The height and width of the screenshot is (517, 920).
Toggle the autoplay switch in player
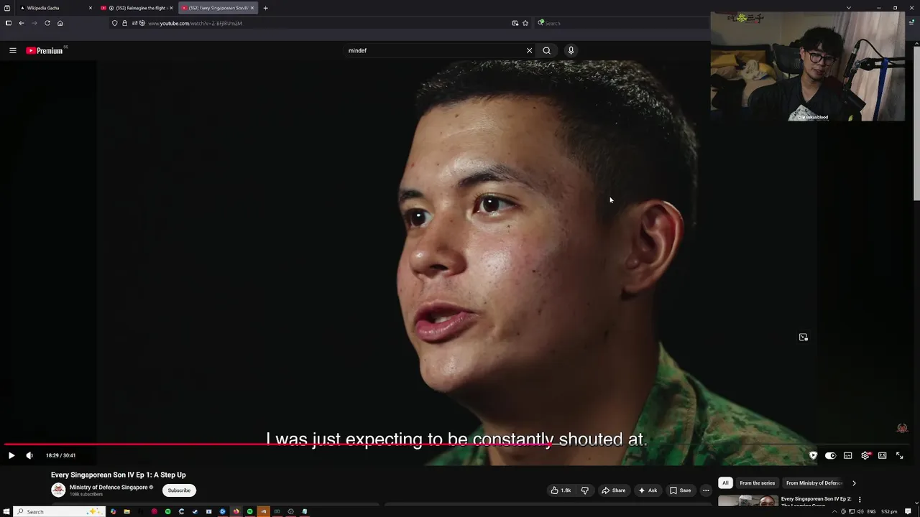(830, 455)
